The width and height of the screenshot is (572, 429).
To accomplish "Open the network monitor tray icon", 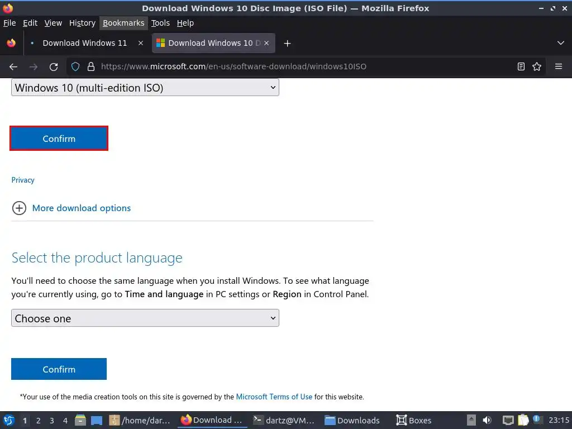I will [508, 420].
